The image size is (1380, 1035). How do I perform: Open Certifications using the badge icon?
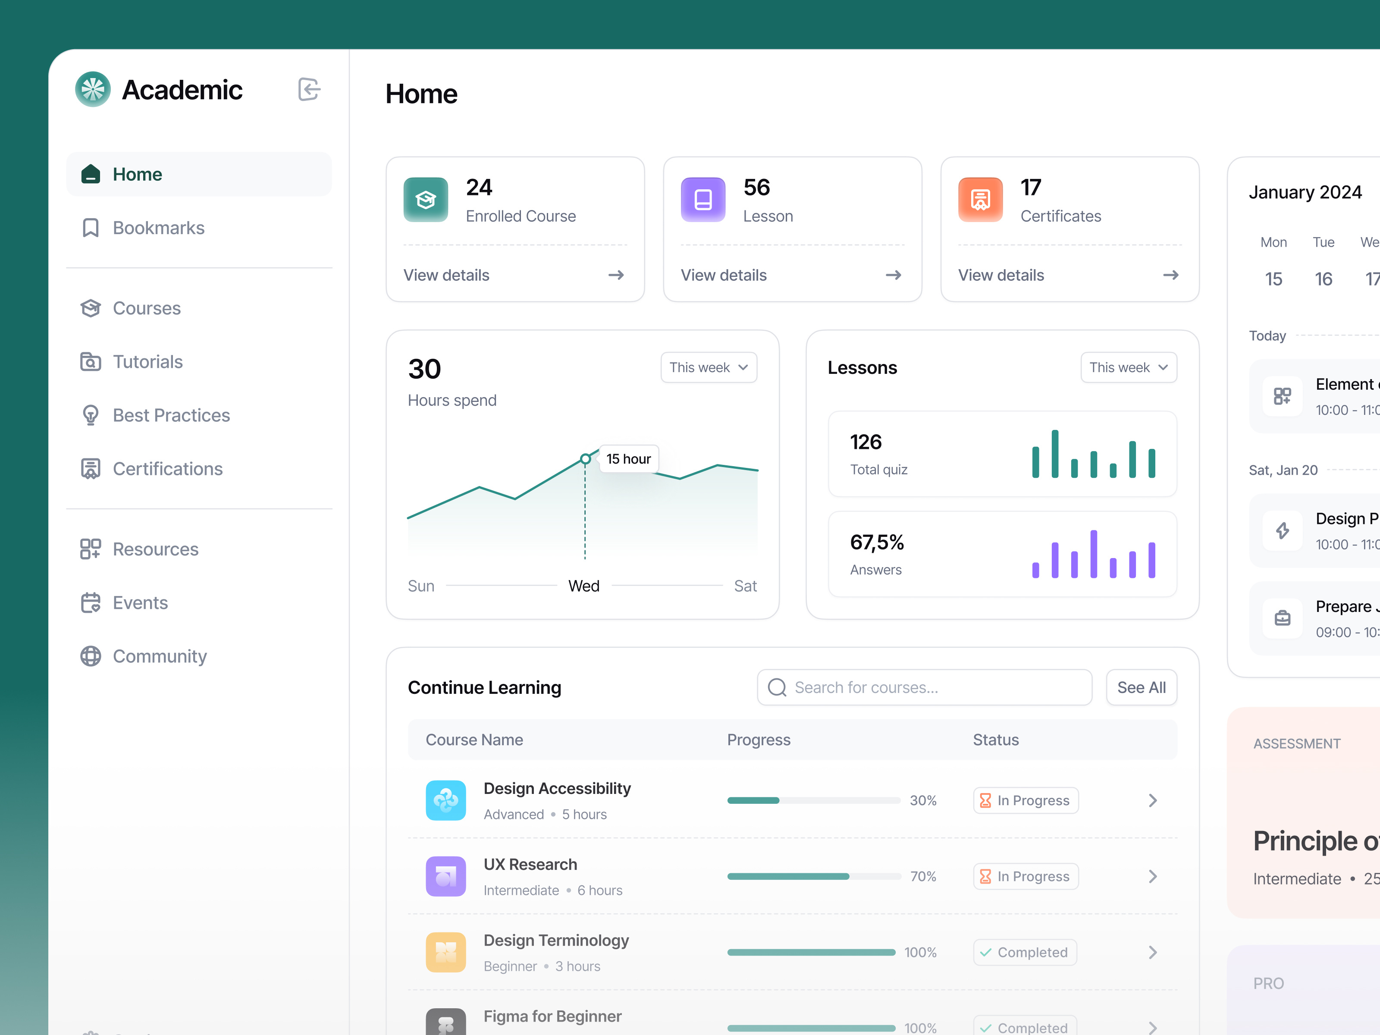(91, 468)
